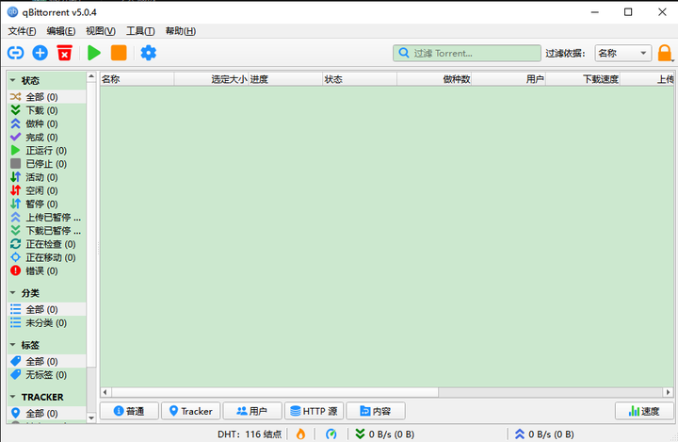Sort by the 做种数 column header

(x=434, y=79)
